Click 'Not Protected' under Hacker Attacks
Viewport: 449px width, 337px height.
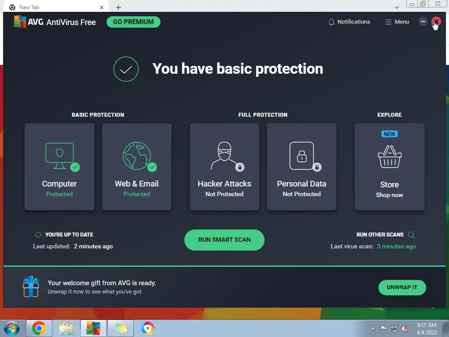click(224, 194)
